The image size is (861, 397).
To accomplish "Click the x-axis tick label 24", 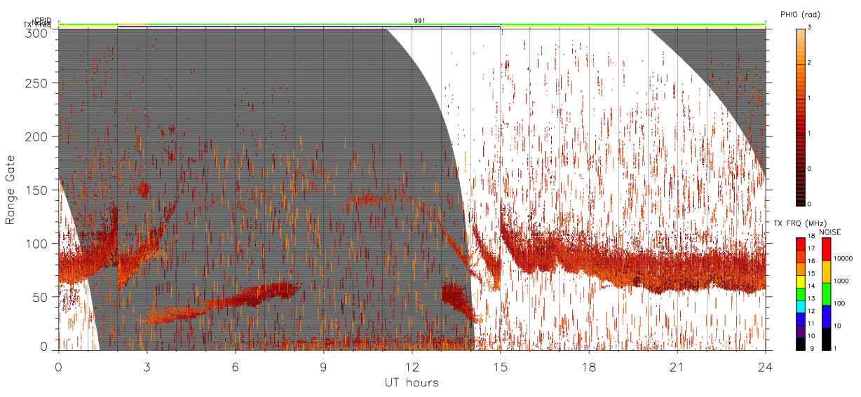I will (x=765, y=367).
